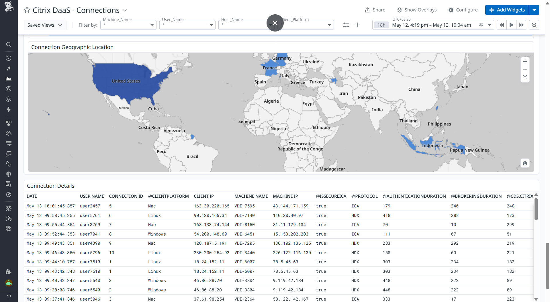The height and width of the screenshot is (302, 550).
Task: Add a new filter variable with plus icon
Action: point(357,25)
